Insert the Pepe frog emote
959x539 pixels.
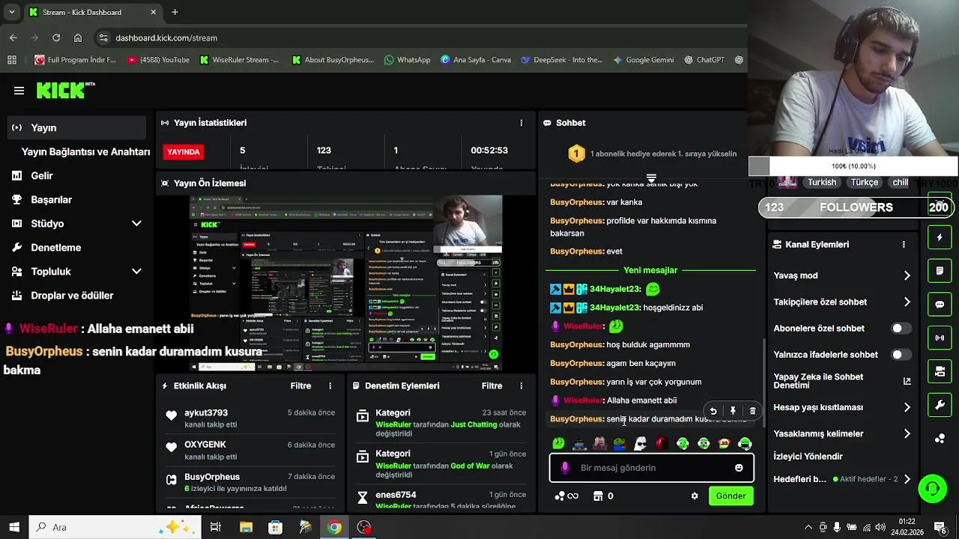point(619,443)
